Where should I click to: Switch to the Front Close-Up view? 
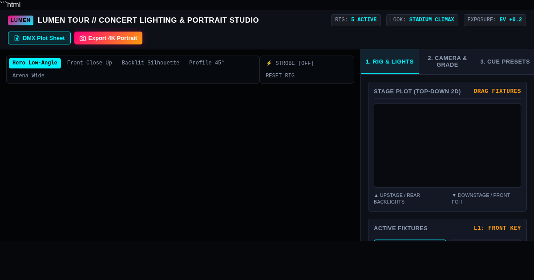[x=89, y=63]
